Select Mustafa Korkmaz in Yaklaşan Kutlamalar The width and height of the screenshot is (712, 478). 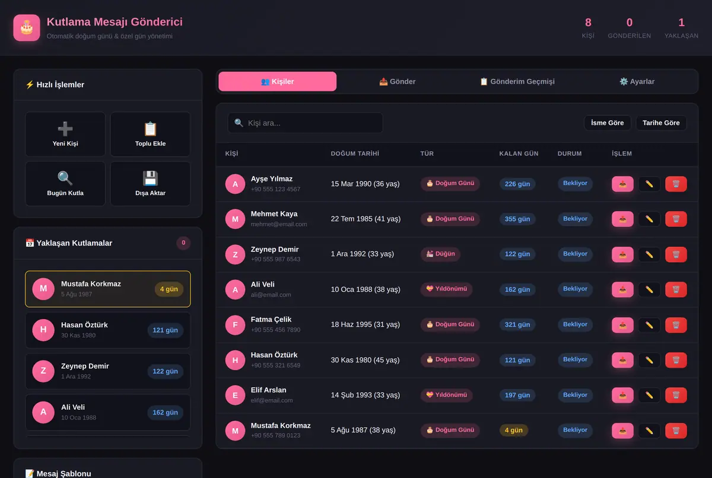coord(108,289)
